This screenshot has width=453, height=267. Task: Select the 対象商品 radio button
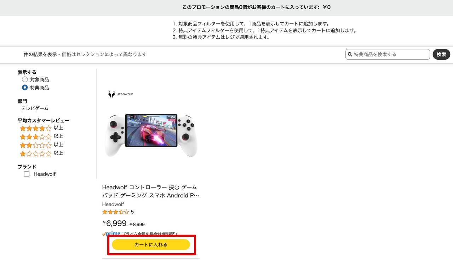click(25, 79)
